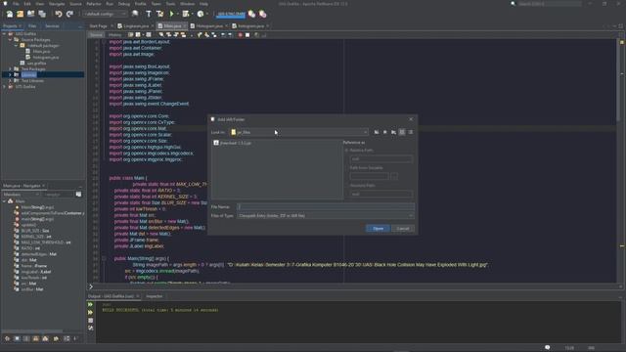Open the Window menu
Screen dimensions: 626x352
(x=187, y=4)
